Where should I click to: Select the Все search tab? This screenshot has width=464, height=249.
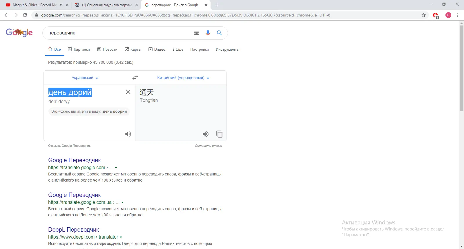(55, 50)
